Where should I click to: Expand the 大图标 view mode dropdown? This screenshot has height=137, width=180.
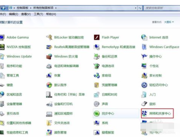click(x=169, y=22)
